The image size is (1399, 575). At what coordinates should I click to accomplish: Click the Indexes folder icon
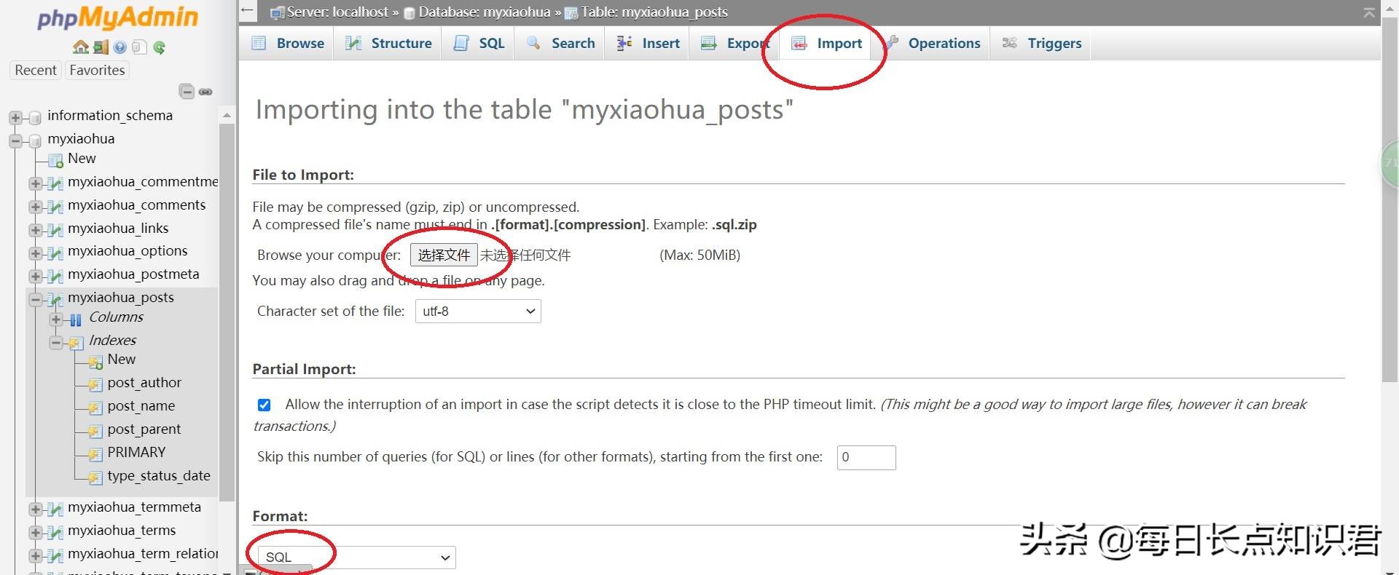tap(76, 342)
